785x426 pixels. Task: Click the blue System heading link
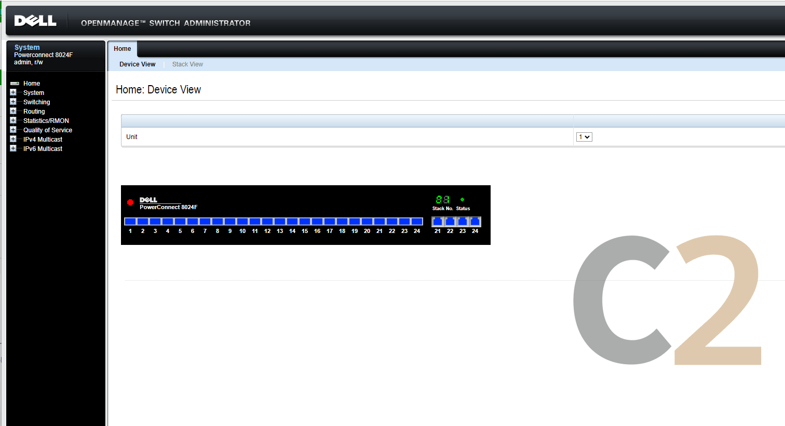click(27, 47)
